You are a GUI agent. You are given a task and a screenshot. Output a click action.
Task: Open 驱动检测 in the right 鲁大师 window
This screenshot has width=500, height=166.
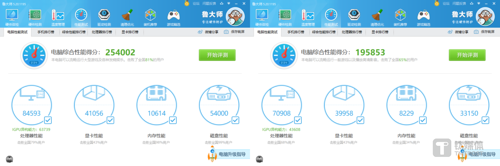point(354,17)
